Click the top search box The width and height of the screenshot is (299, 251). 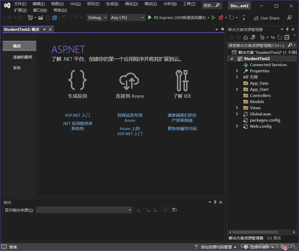tap(212, 6)
